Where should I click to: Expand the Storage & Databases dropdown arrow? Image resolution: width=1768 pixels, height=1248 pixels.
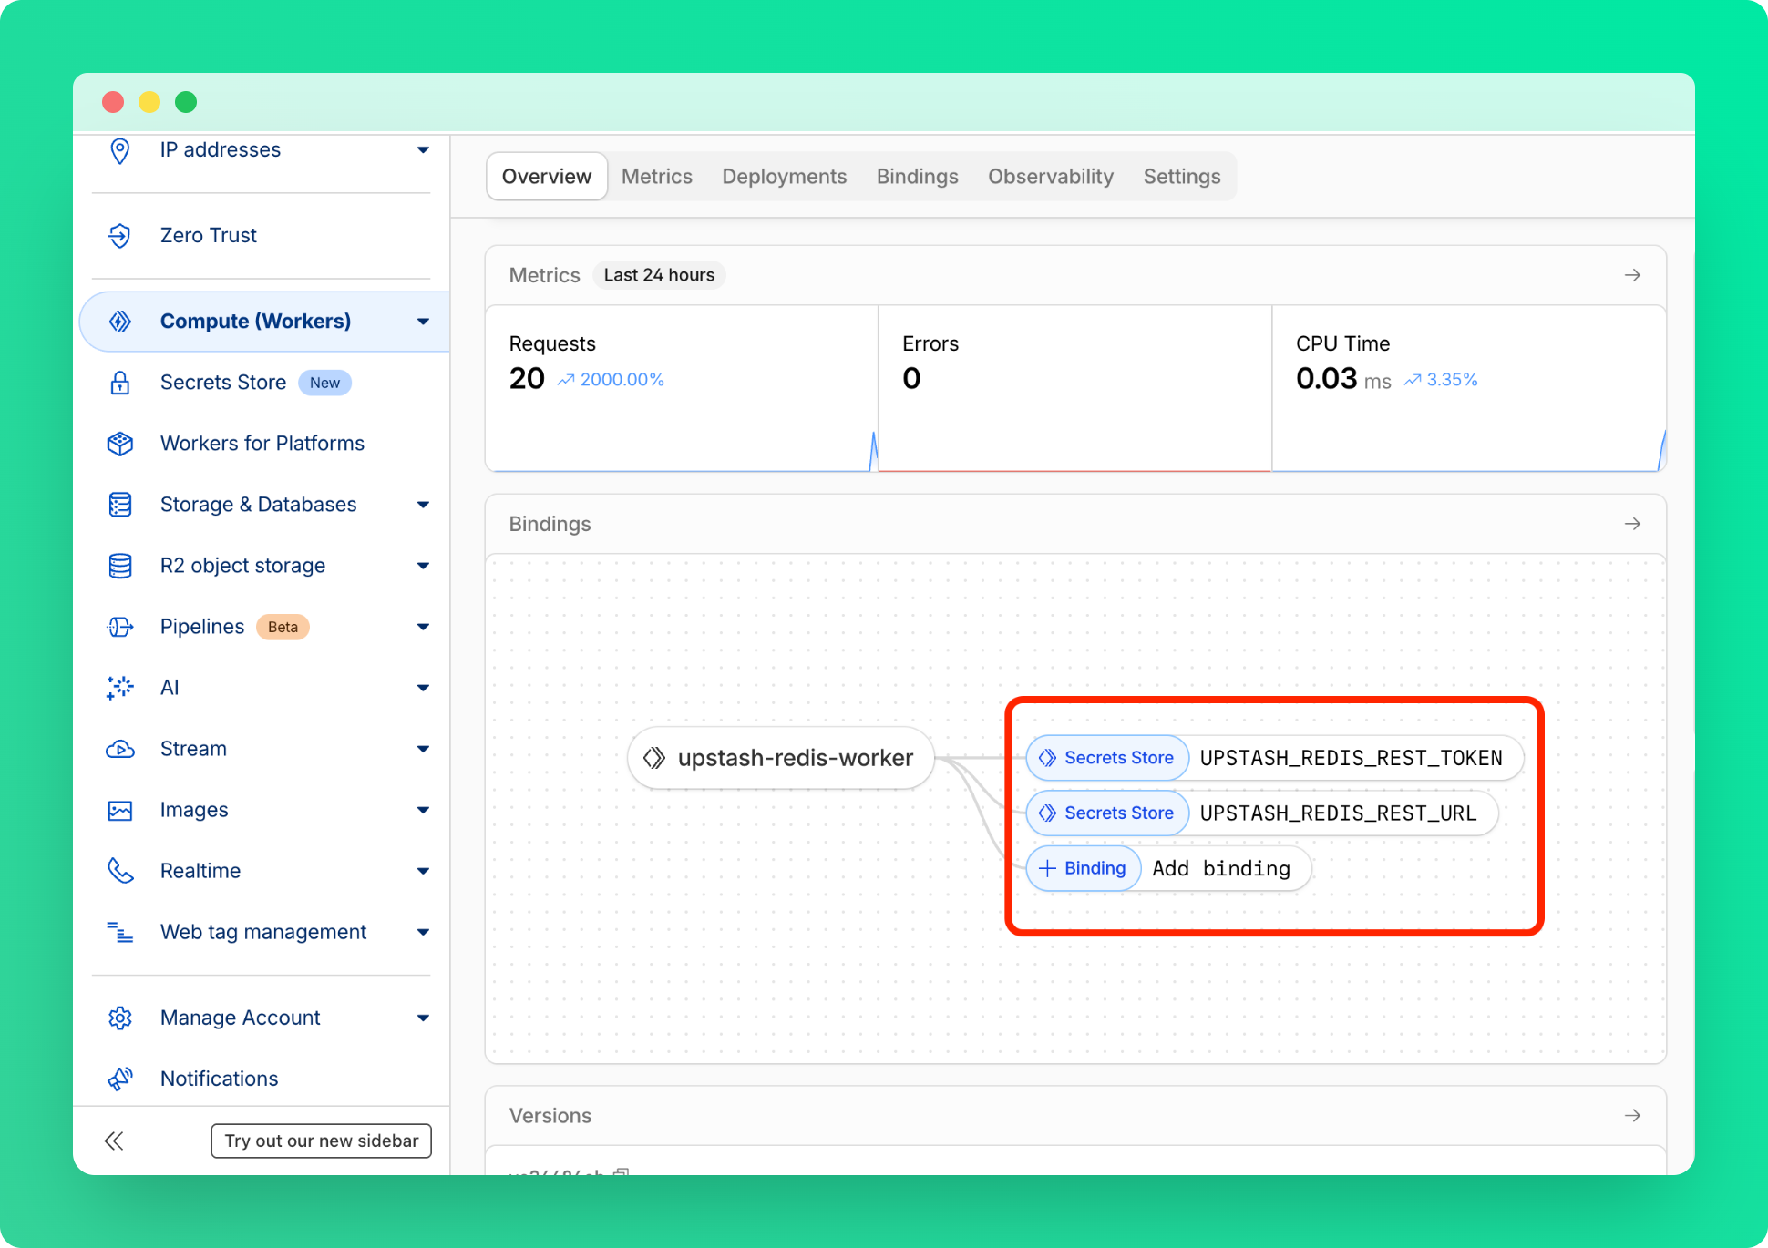pyautogui.click(x=423, y=505)
